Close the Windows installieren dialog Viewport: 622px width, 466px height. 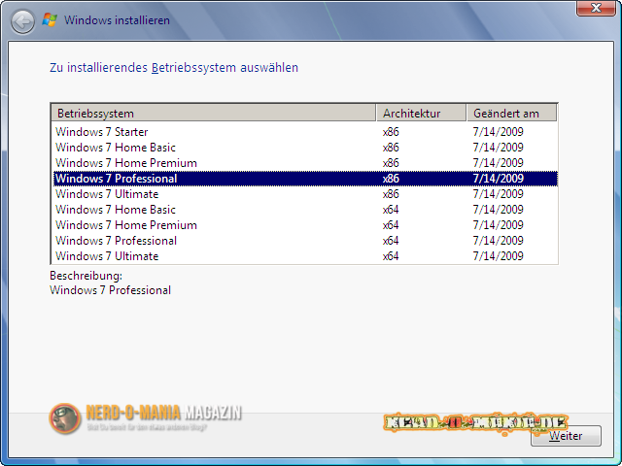pos(596,8)
